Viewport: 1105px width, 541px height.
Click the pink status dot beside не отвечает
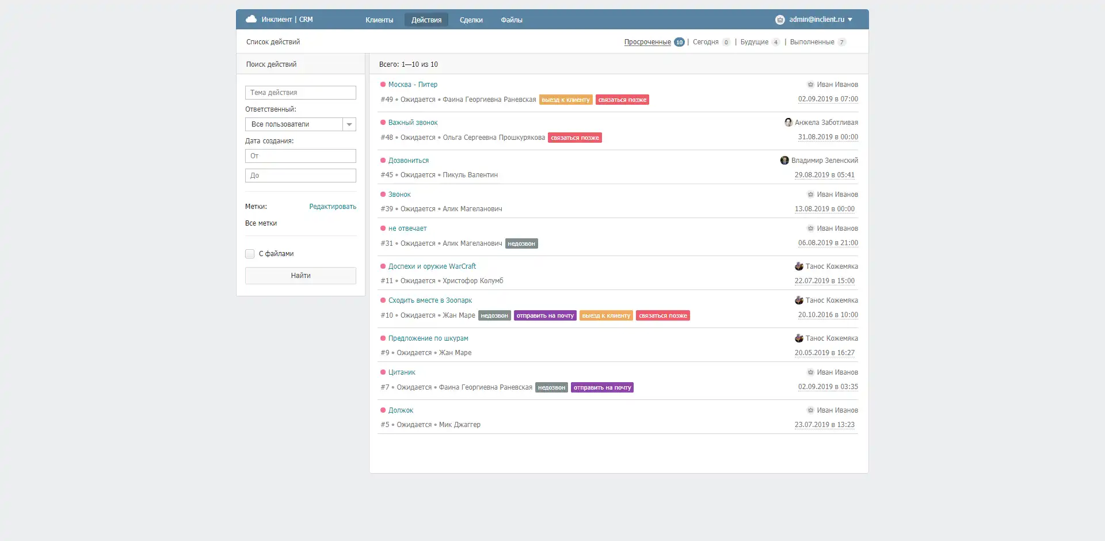point(383,228)
